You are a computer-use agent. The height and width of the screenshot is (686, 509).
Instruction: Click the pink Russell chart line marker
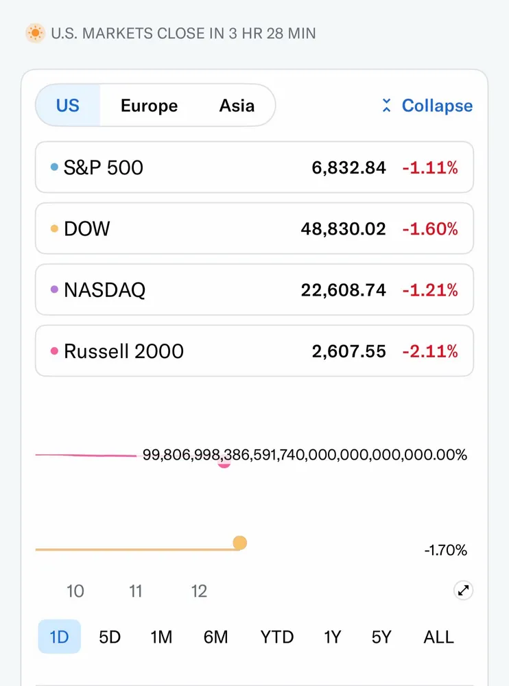(x=224, y=463)
